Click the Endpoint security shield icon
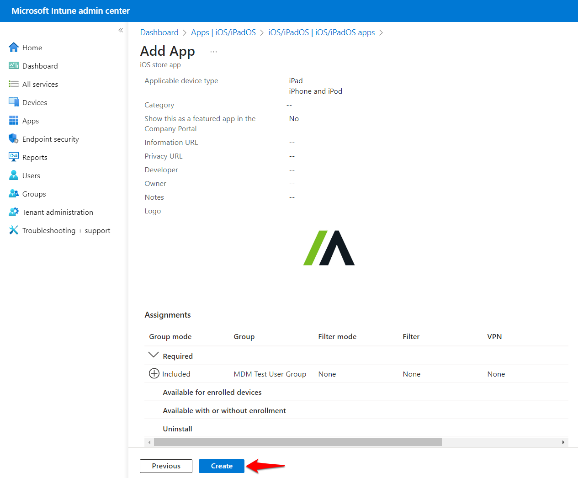The image size is (578, 478). coord(14,138)
